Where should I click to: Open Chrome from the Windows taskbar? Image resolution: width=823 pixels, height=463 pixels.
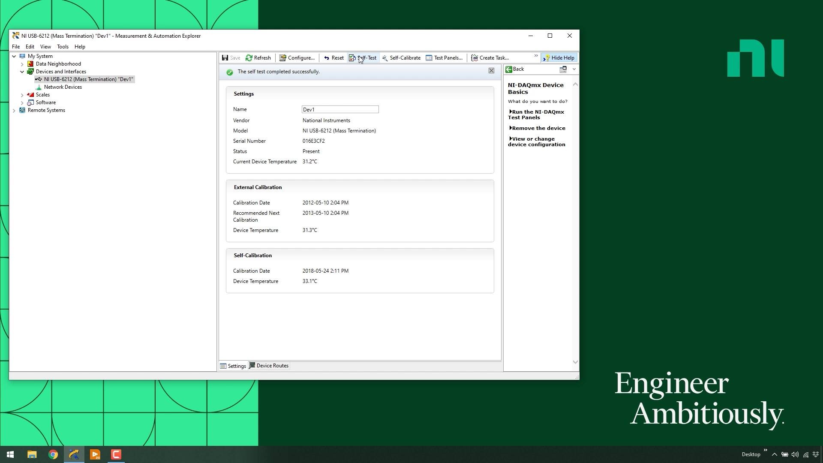point(53,454)
